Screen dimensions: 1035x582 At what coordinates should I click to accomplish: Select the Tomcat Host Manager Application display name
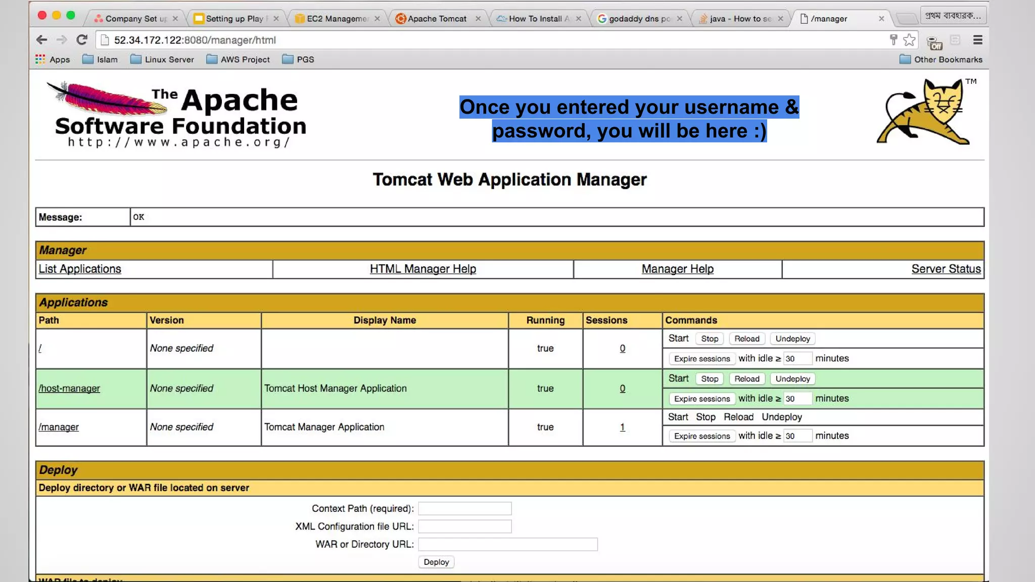pyautogui.click(x=336, y=389)
